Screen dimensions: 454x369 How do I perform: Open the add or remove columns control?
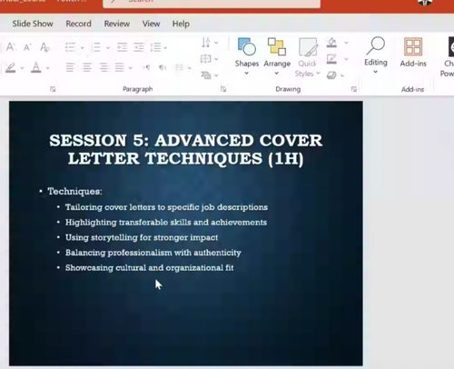[x=179, y=67]
